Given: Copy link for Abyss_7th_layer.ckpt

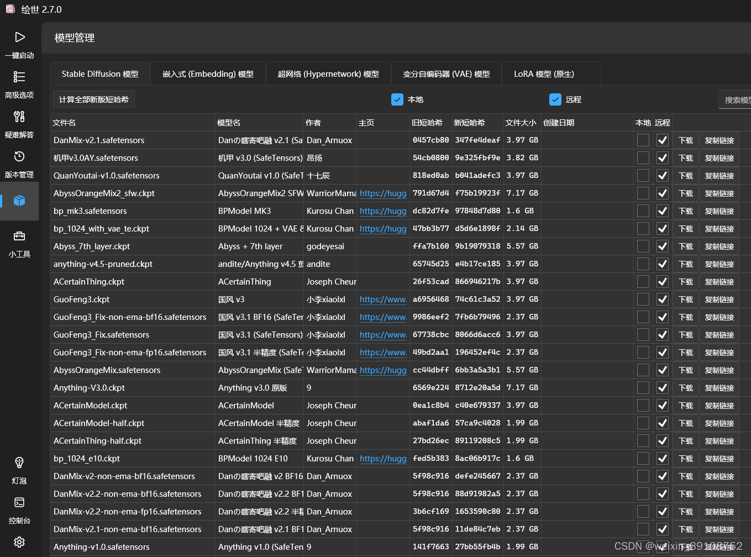Looking at the screenshot, I should pyautogui.click(x=720, y=246).
